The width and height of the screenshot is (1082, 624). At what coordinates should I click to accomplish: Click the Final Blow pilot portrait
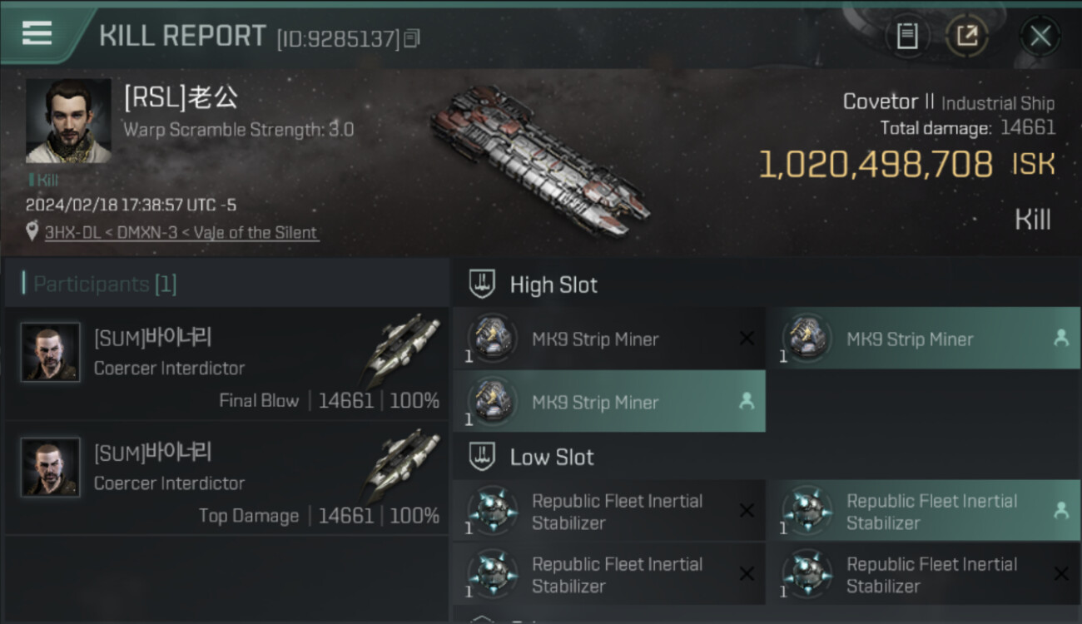51,353
